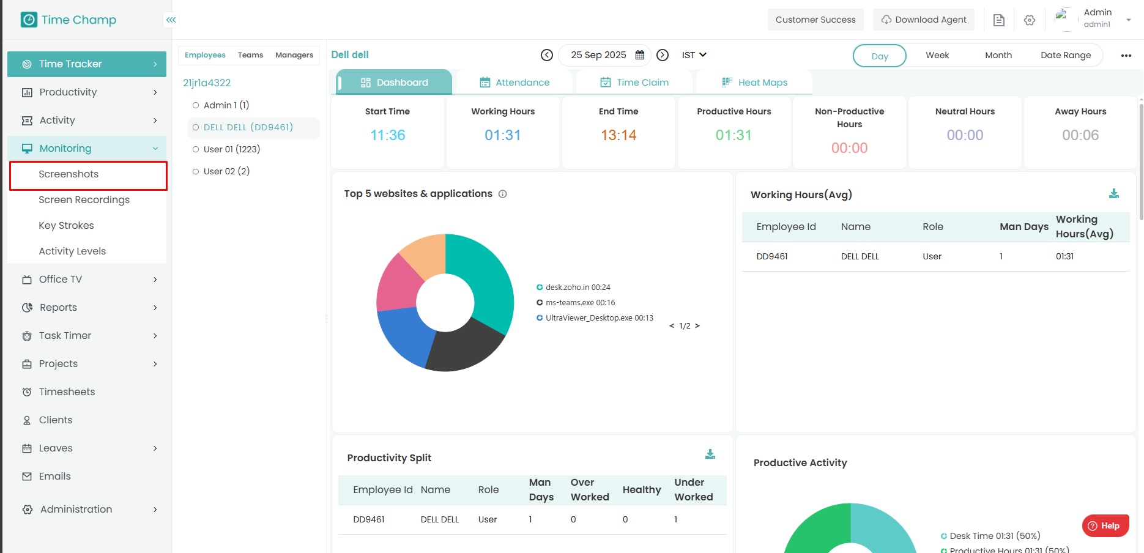Click info icon beside Top 5 websites
The width and height of the screenshot is (1144, 553).
(x=503, y=194)
